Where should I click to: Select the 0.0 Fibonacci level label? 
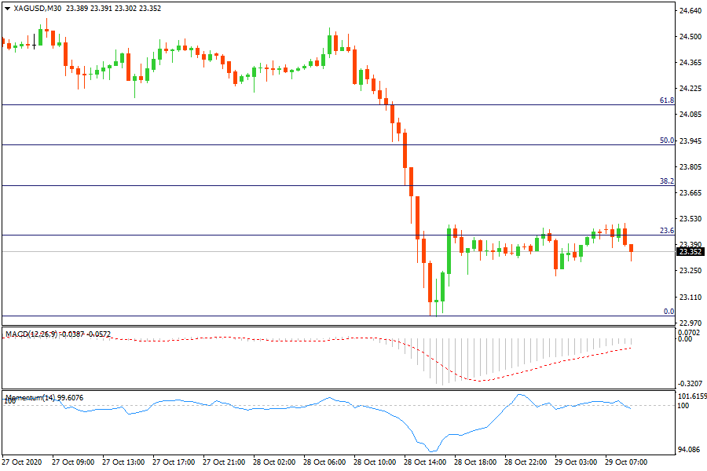[x=668, y=312]
